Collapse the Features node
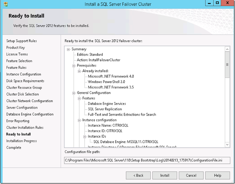Viewport: 235px width, 184px height. pos(79,99)
